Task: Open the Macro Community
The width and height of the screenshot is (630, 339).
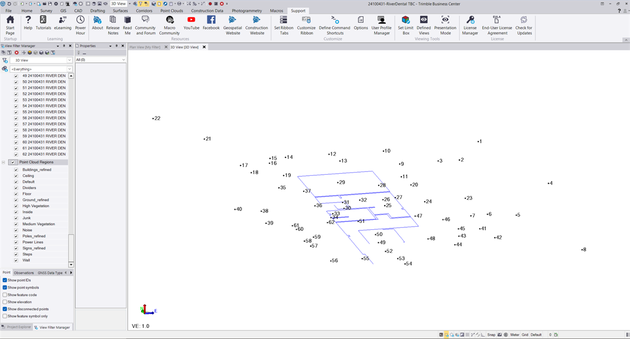Action: point(170,25)
